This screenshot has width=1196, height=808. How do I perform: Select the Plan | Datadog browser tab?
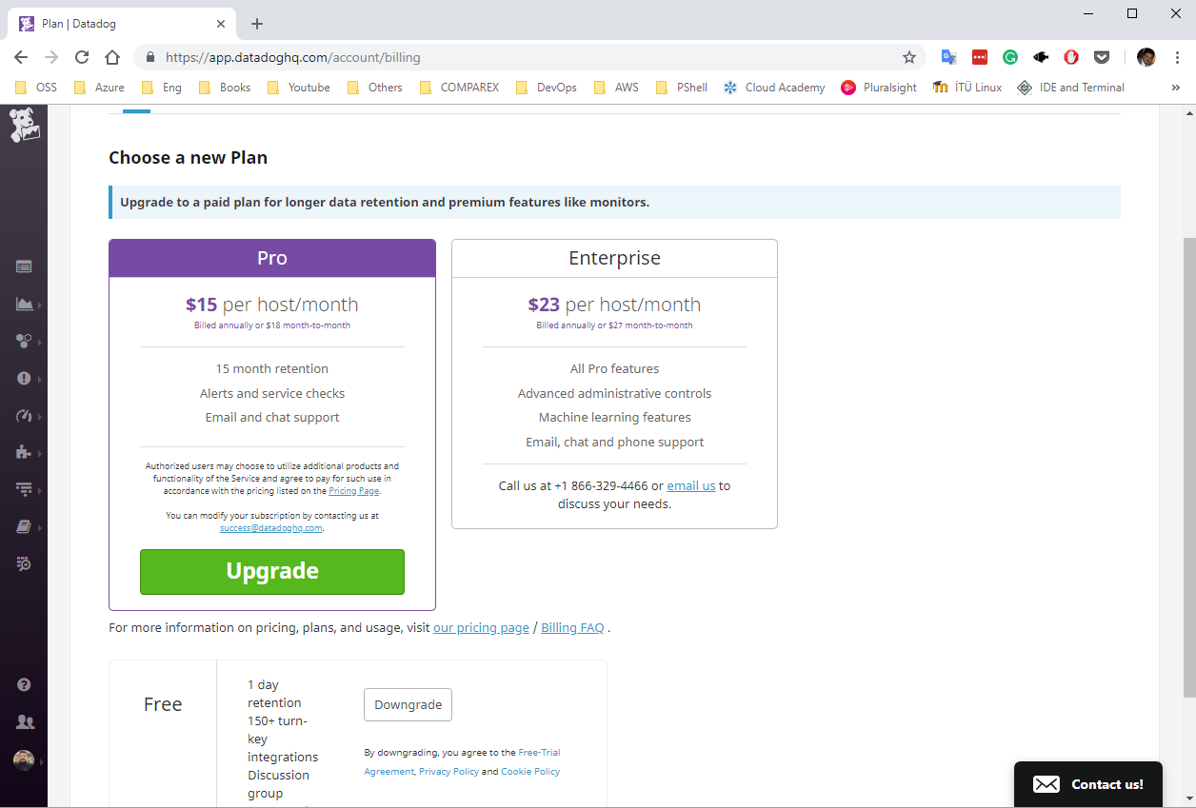pos(124,24)
